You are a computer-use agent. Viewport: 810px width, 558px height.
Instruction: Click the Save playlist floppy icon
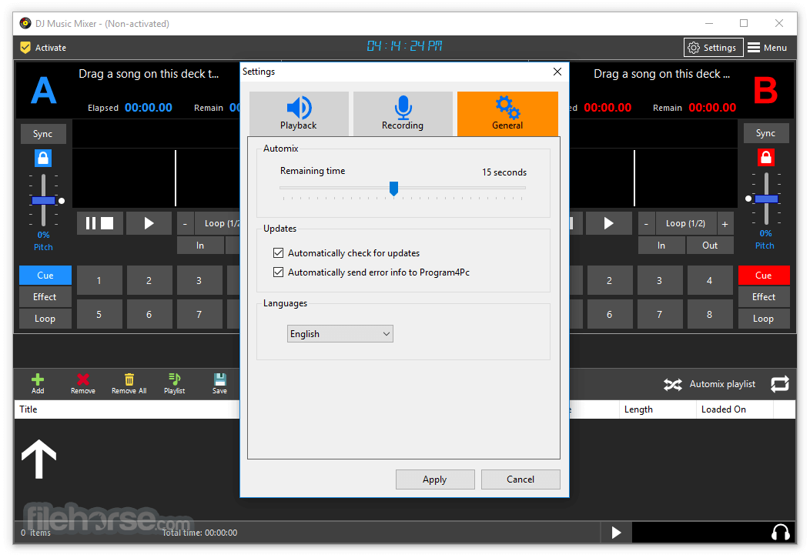coord(219,383)
